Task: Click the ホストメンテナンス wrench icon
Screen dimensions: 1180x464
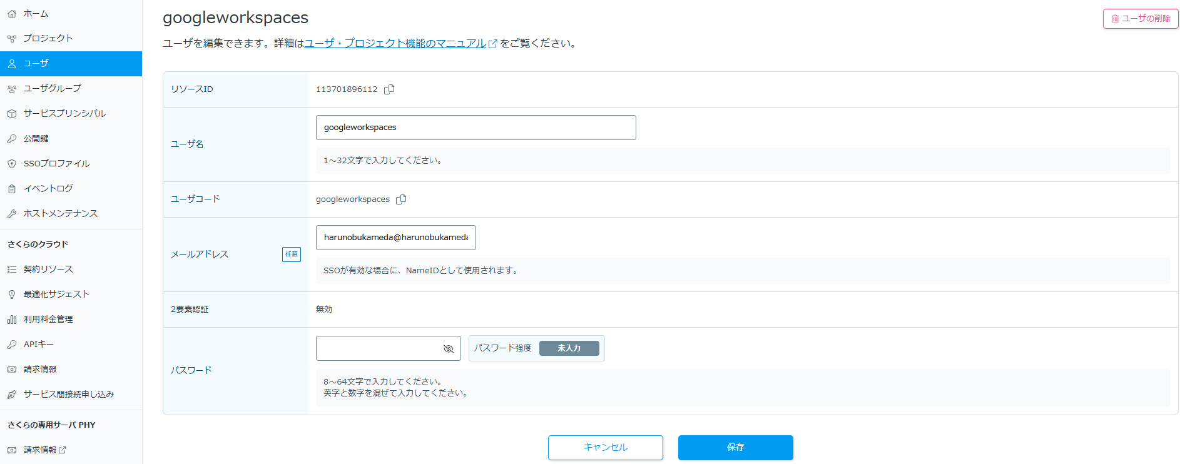Action: (x=12, y=214)
